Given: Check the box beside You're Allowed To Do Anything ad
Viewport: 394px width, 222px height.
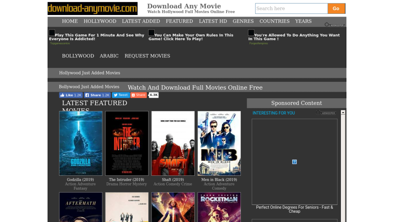Looking at the screenshot, I should point(251,32).
